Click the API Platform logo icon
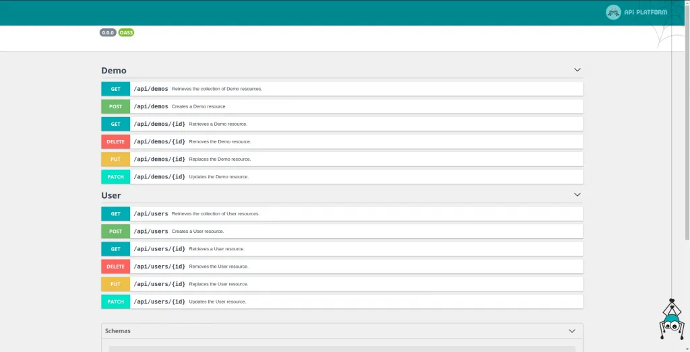The width and height of the screenshot is (690, 352). pos(613,12)
